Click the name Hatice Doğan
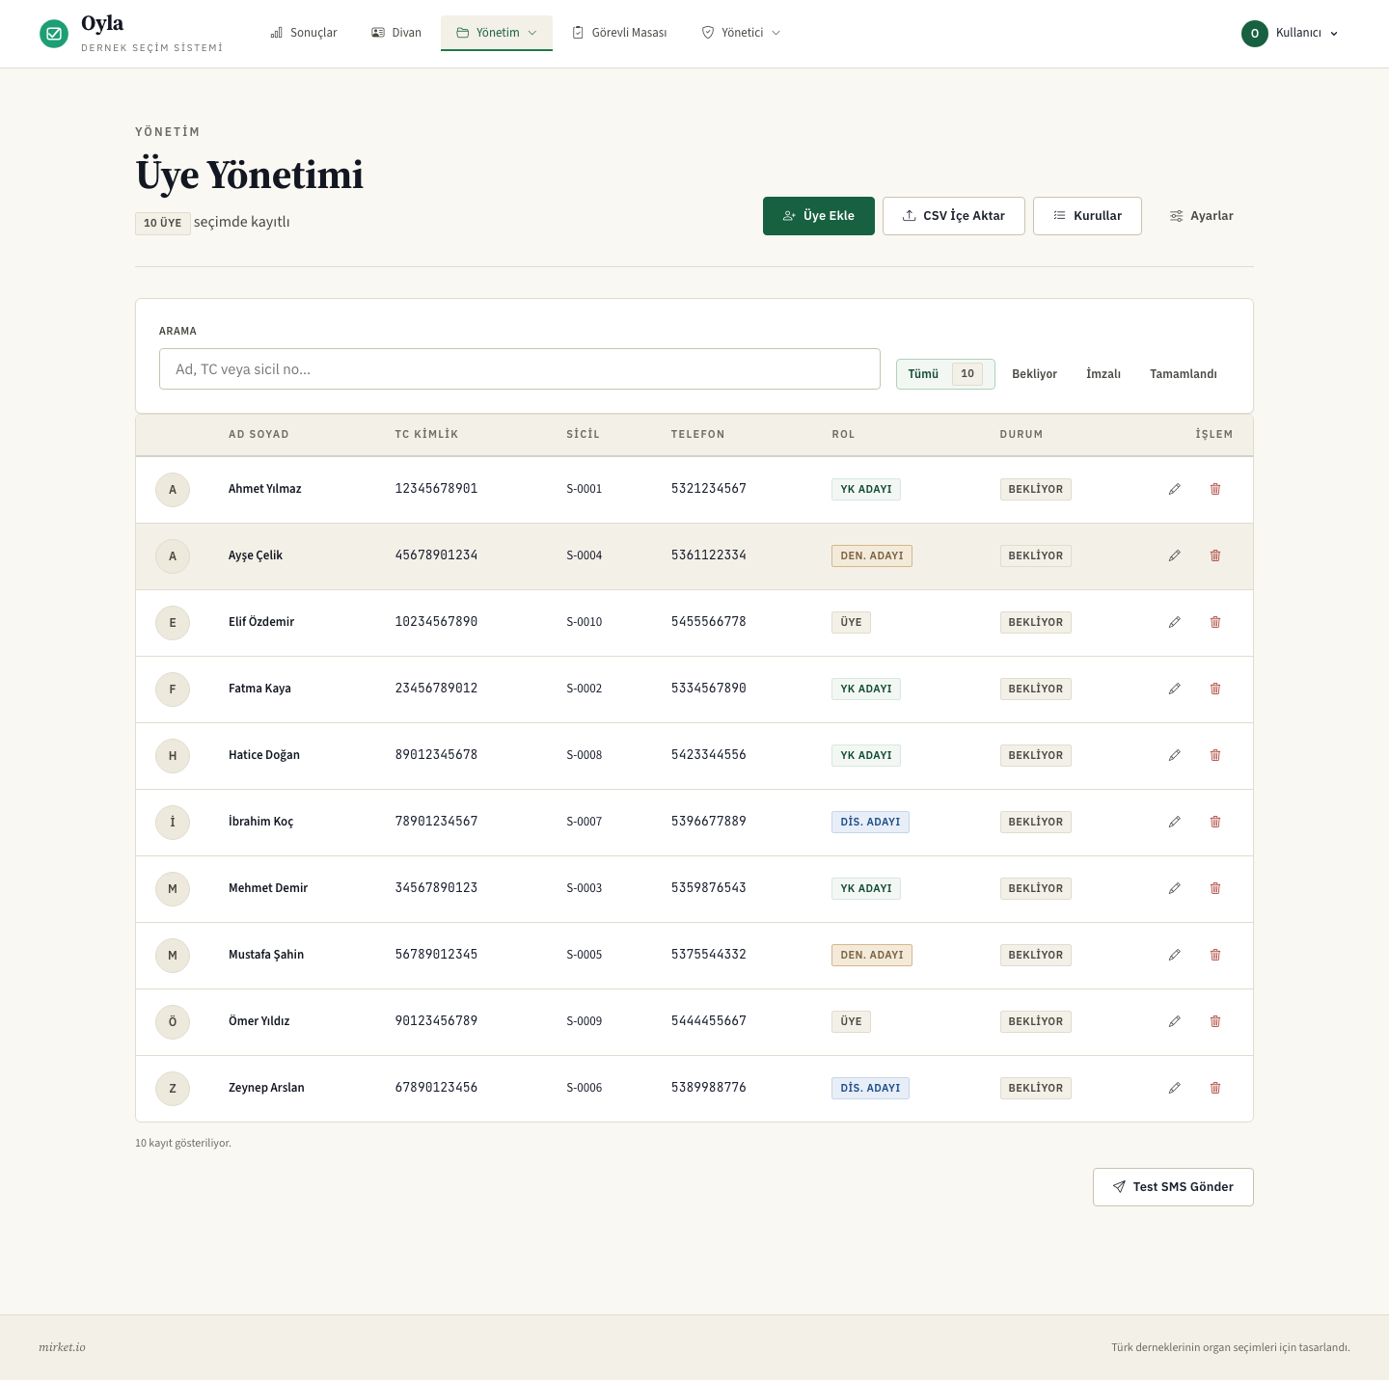 point(264,755)
